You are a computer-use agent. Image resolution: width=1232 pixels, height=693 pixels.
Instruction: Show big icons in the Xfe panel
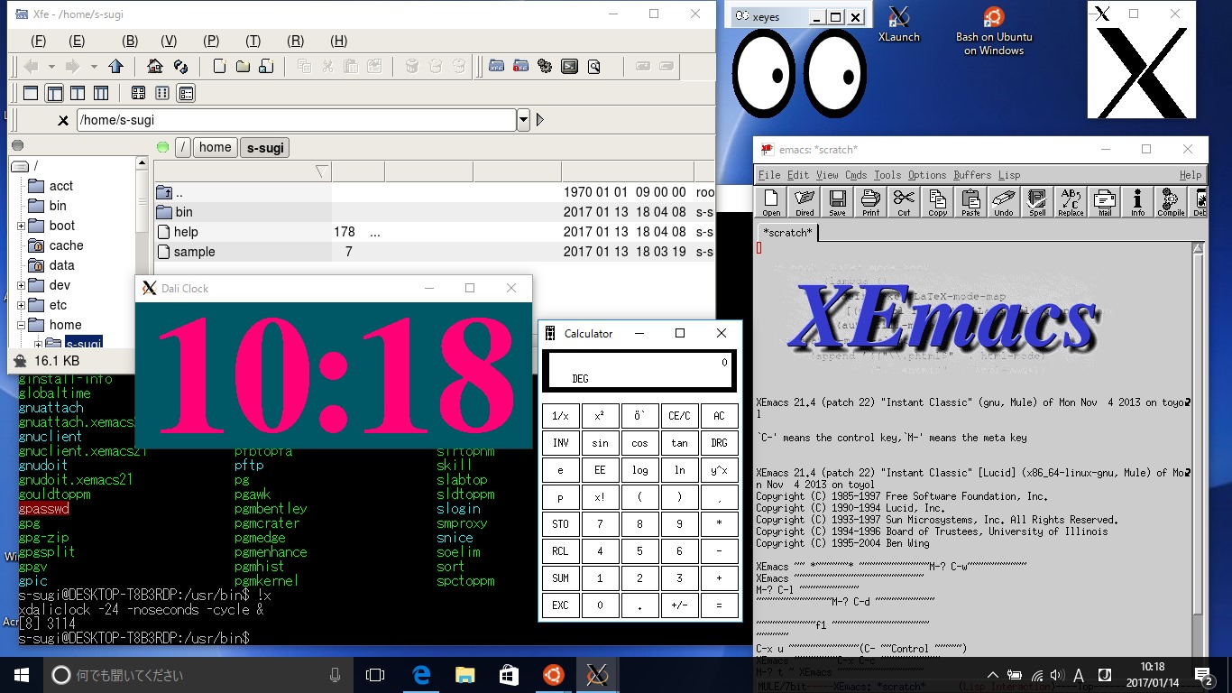click(139, 93)
